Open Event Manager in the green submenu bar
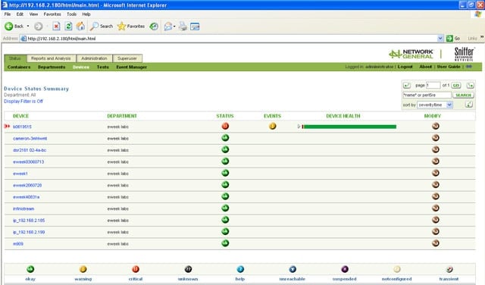Screen dimensions: 485x285 (131, 67)
